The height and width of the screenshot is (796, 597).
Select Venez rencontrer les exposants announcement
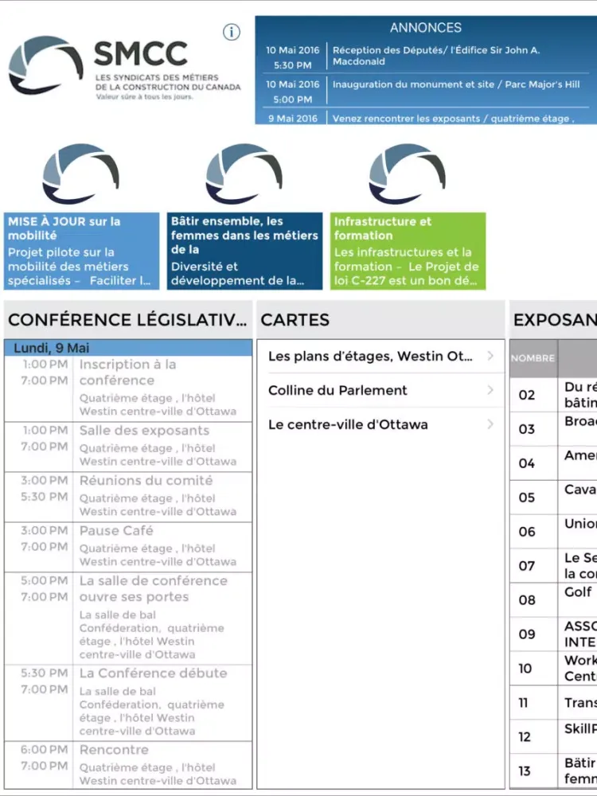click(426, 118)
